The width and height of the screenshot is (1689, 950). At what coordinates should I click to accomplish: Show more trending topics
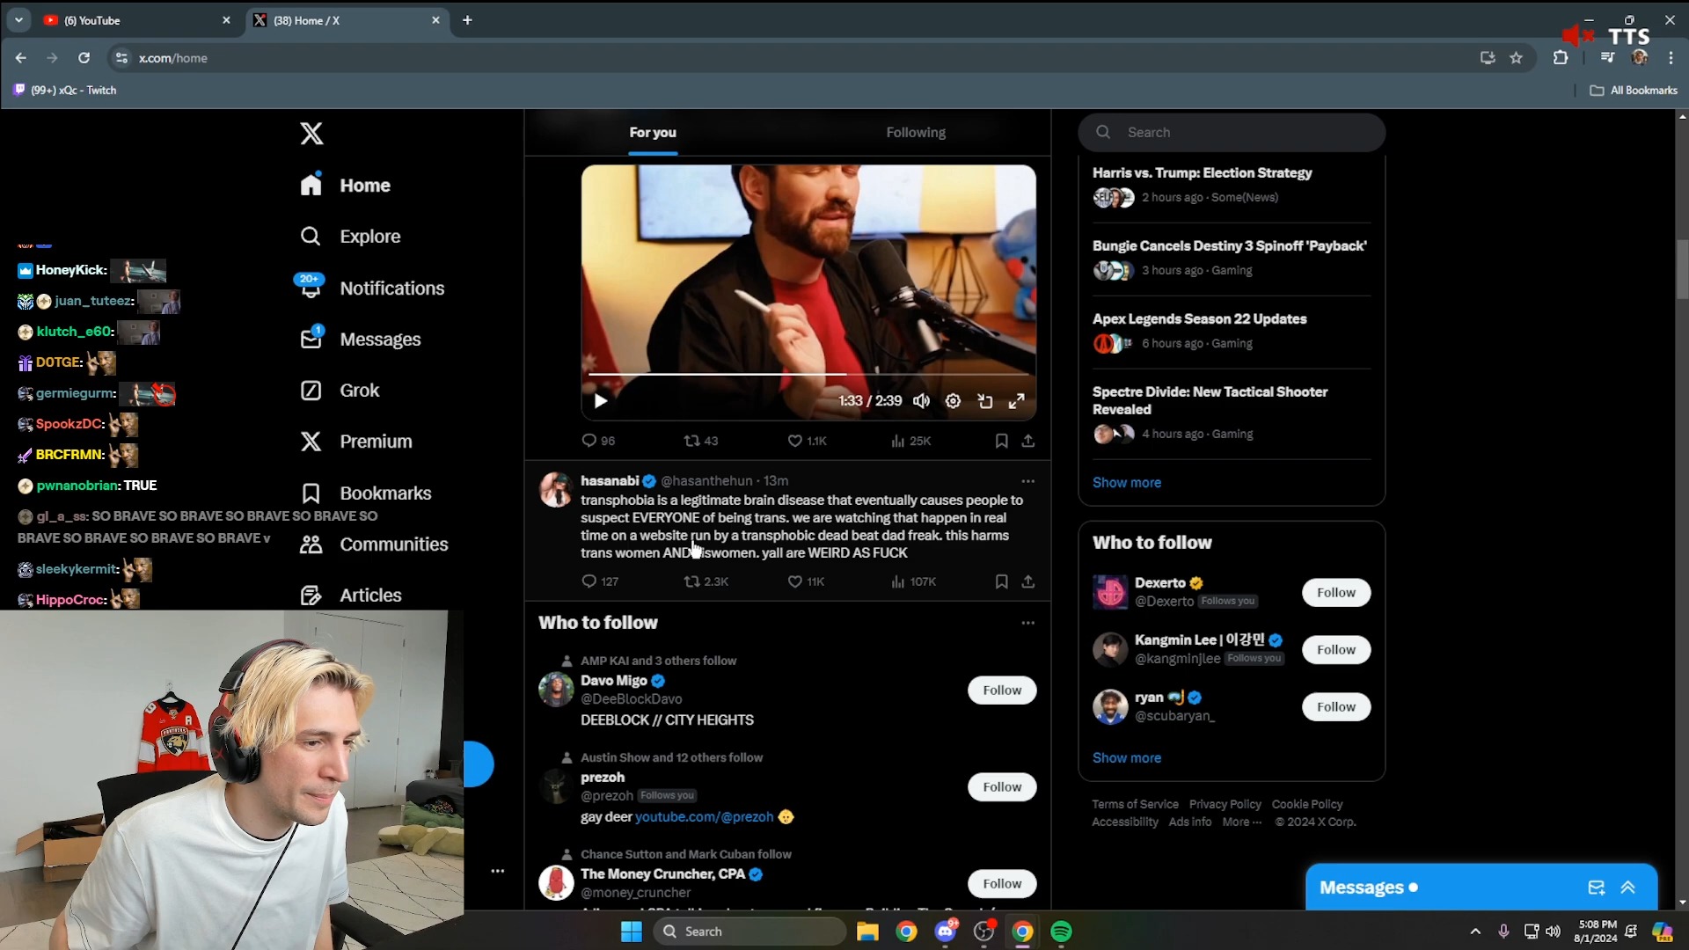[1127, 483]
